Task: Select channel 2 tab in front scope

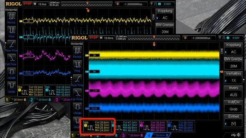Action: (107, 135)
